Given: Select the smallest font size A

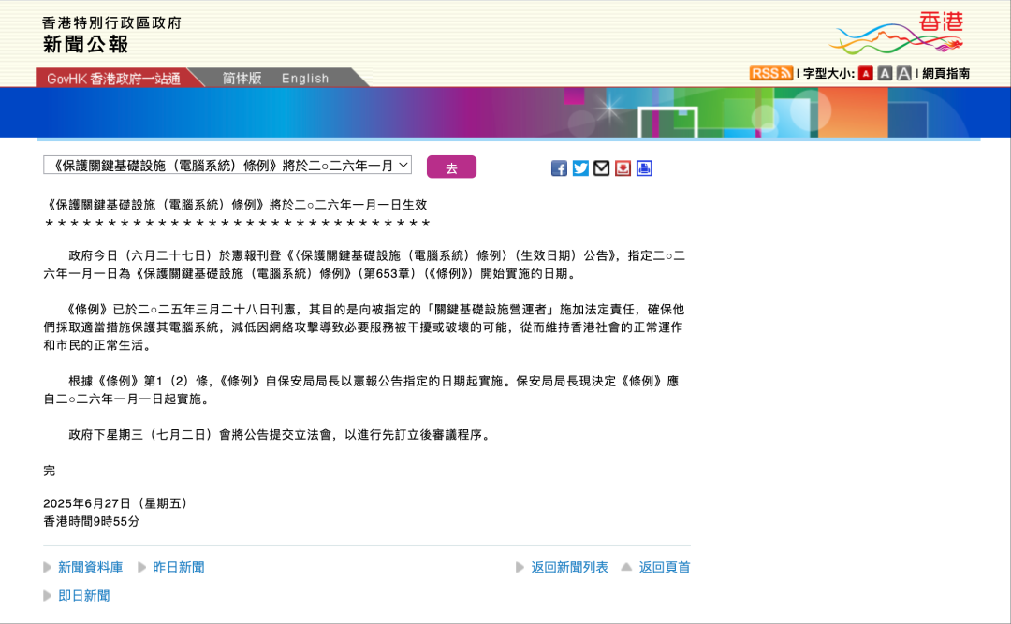Looking at the screenshot, I should pyautogui.click(x=866, y=73).
